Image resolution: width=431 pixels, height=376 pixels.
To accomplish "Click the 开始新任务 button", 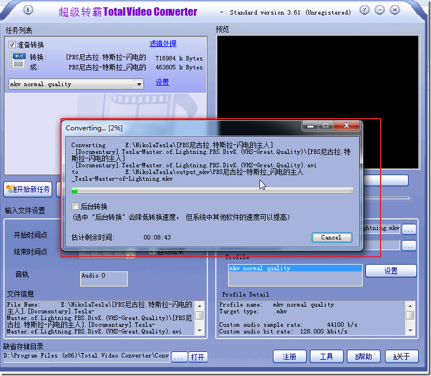I will 28,189.
